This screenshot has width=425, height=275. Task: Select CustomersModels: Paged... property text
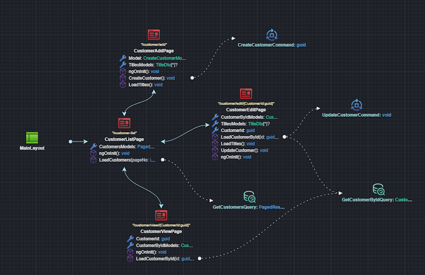pos(126,147)
